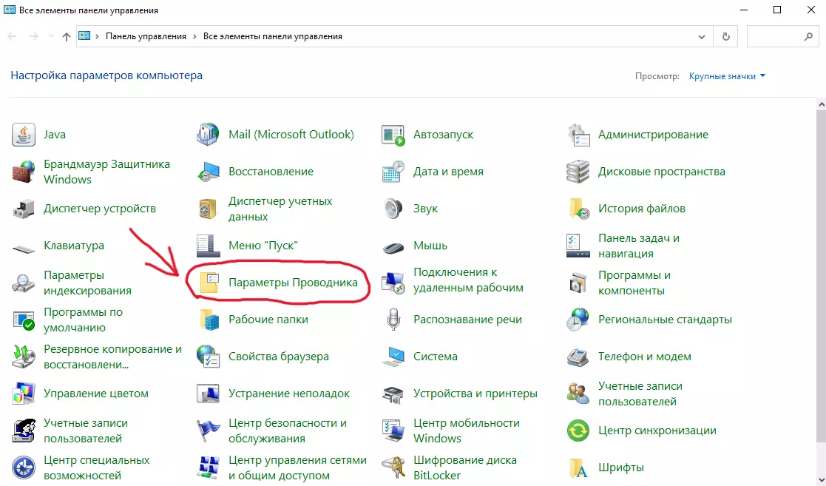Click the Телефон и модем icon
Image resolution: width=826 pixels, height=486 pixels.
point(578,357)
